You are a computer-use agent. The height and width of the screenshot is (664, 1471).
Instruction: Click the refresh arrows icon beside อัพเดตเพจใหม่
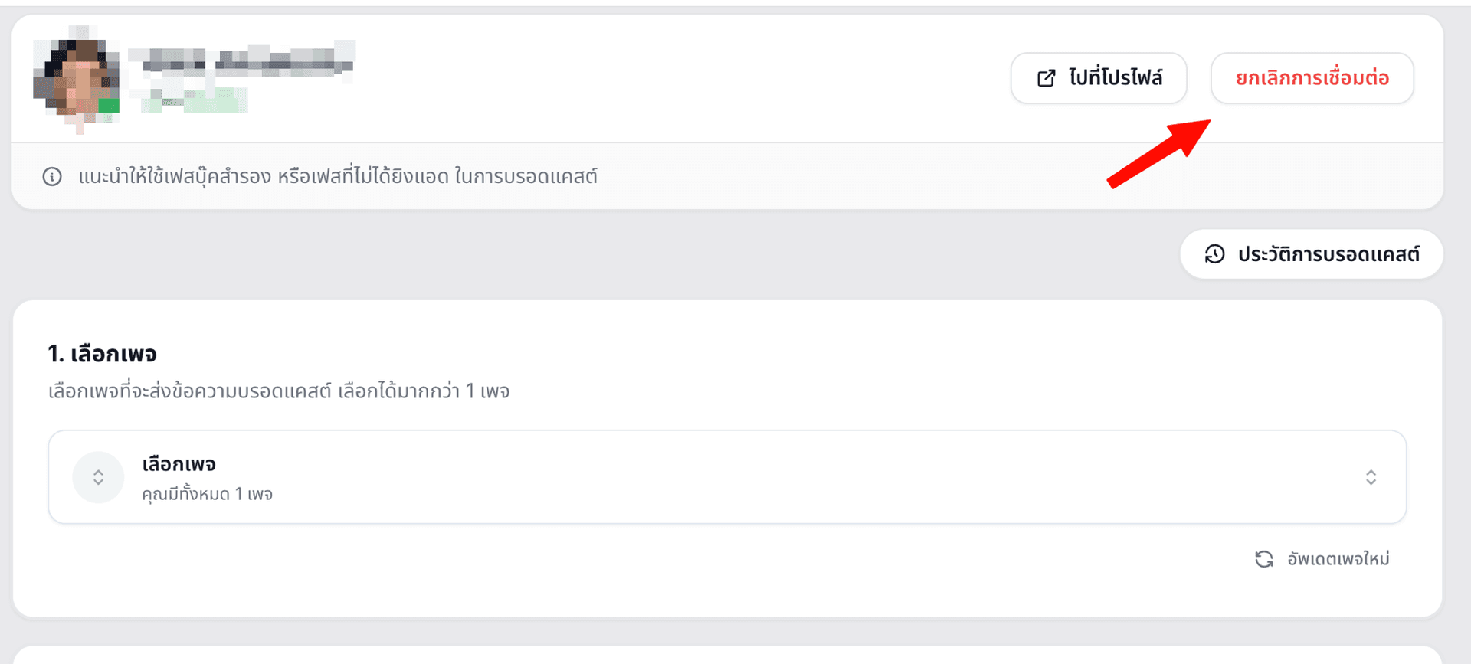pos(1264,559)
